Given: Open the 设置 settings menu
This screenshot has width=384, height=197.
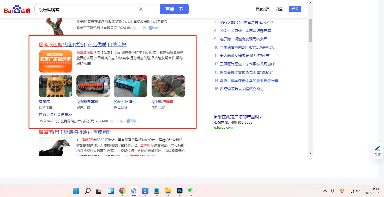Looking at the screenshot, I should coord(279,9).
